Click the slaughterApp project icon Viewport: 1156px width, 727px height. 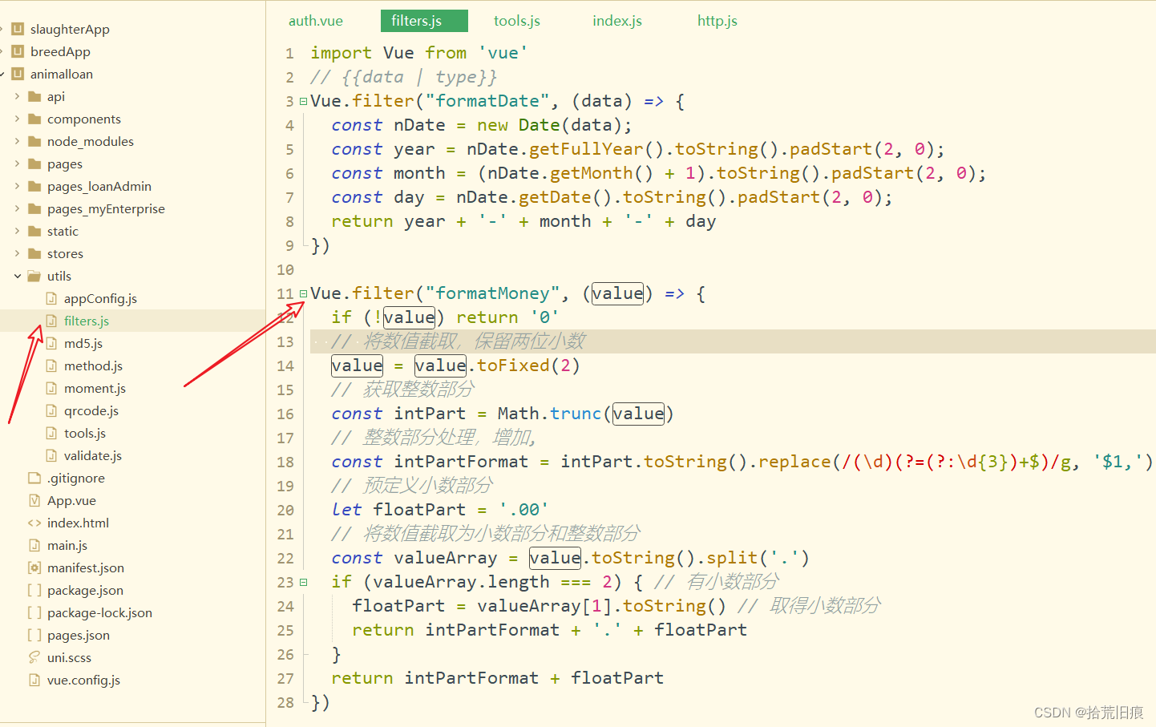(x=18, y=29)
